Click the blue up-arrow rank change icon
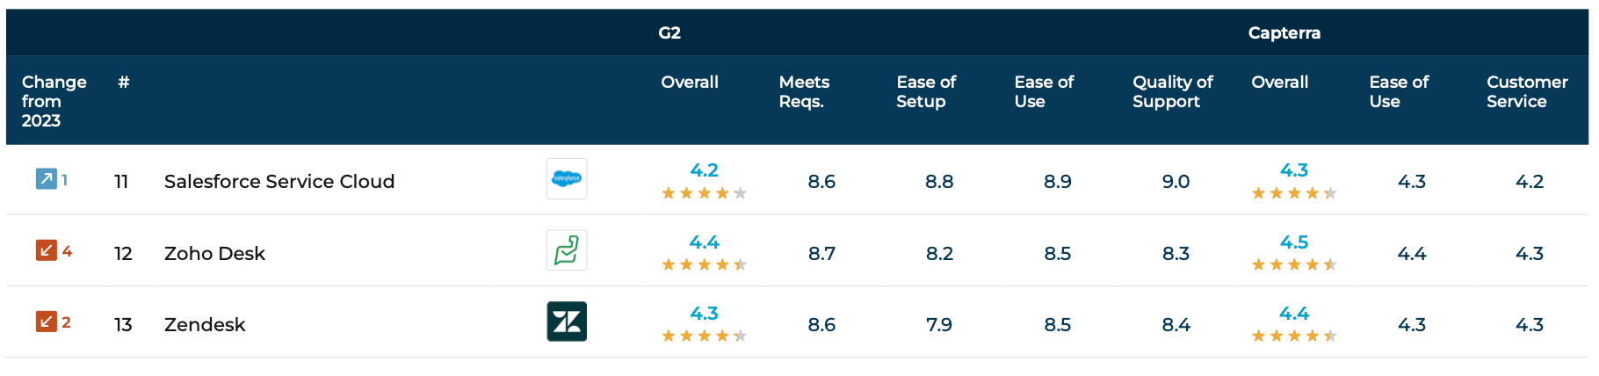This screenshot has height=376, width=1599. click(x=46, y=179)
